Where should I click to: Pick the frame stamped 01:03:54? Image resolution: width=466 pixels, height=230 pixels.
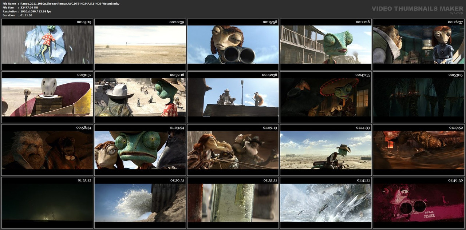coord(140,150)
